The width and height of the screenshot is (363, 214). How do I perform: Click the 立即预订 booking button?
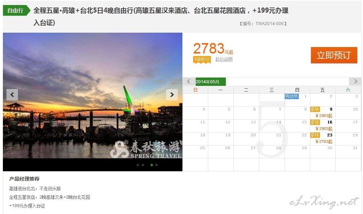click(x=334, y=55)
